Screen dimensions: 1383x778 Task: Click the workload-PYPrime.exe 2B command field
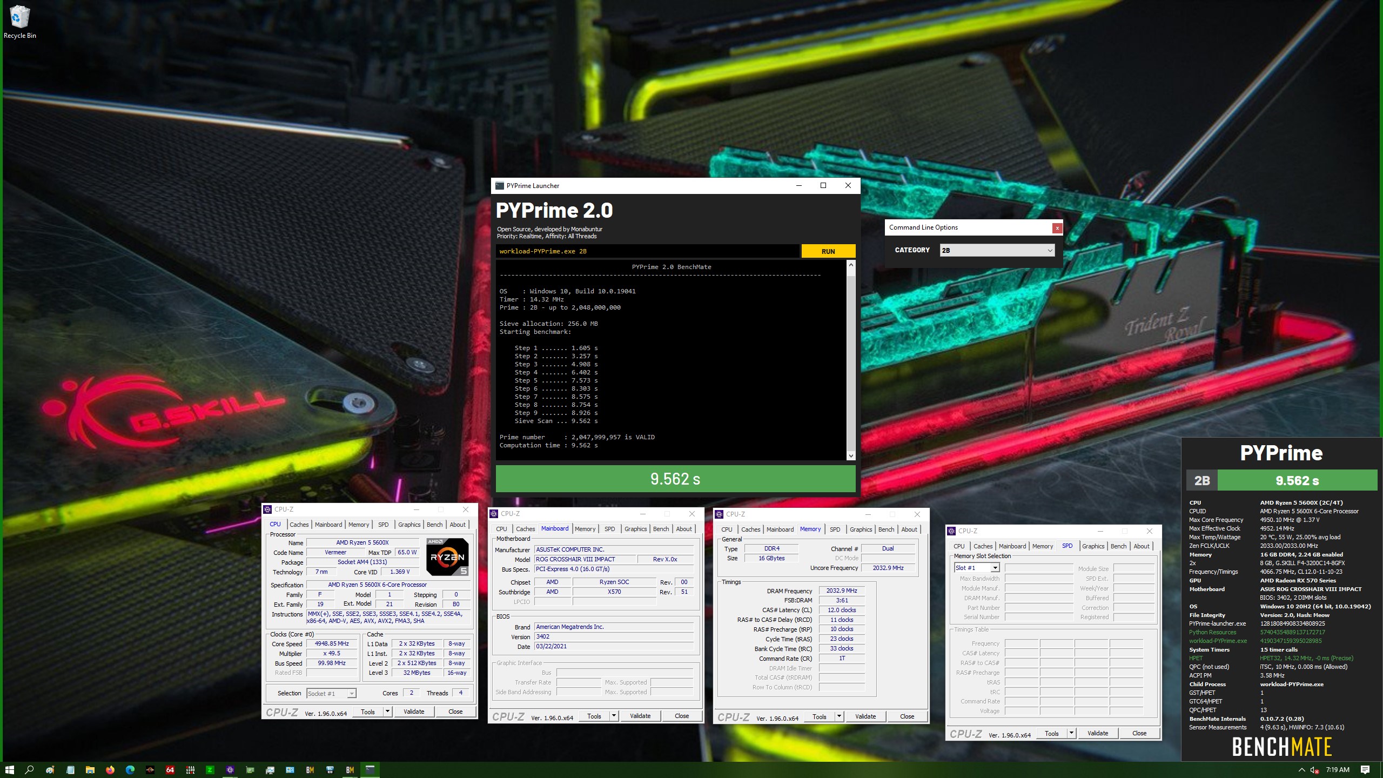[647, 251]
